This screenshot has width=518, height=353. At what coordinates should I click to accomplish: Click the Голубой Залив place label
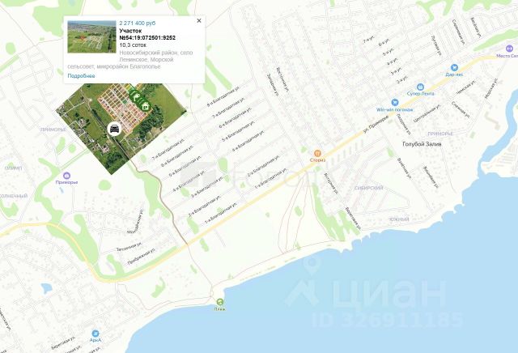click(422, 144)
